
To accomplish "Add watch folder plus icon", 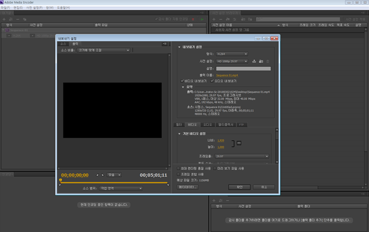I will [214, 201].
